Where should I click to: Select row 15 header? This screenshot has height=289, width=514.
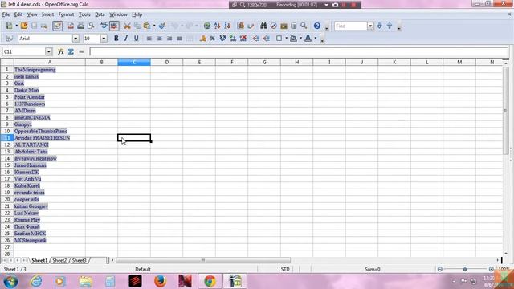(x=7, y=165)
